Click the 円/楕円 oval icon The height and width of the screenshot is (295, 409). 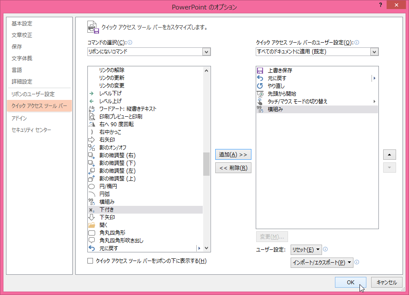[x=92, y=186]
